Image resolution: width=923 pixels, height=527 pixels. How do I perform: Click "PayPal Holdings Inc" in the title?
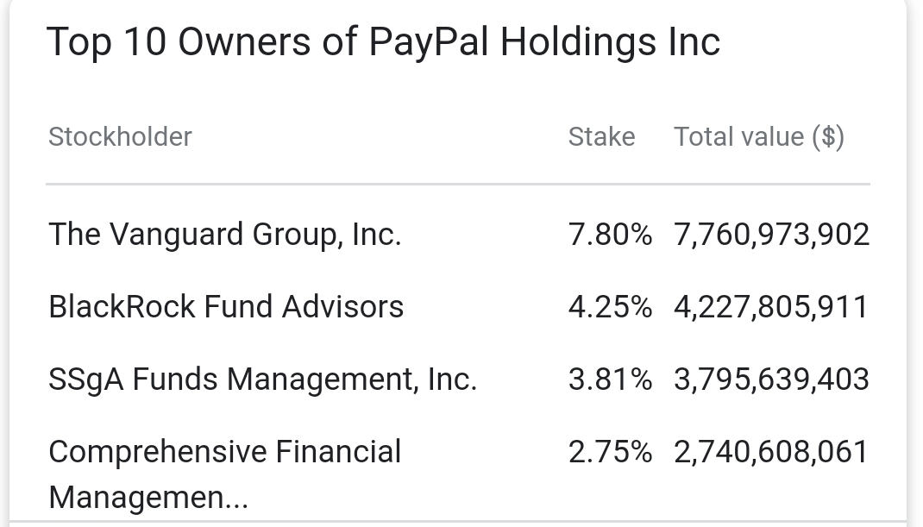(x=543, y=41)
